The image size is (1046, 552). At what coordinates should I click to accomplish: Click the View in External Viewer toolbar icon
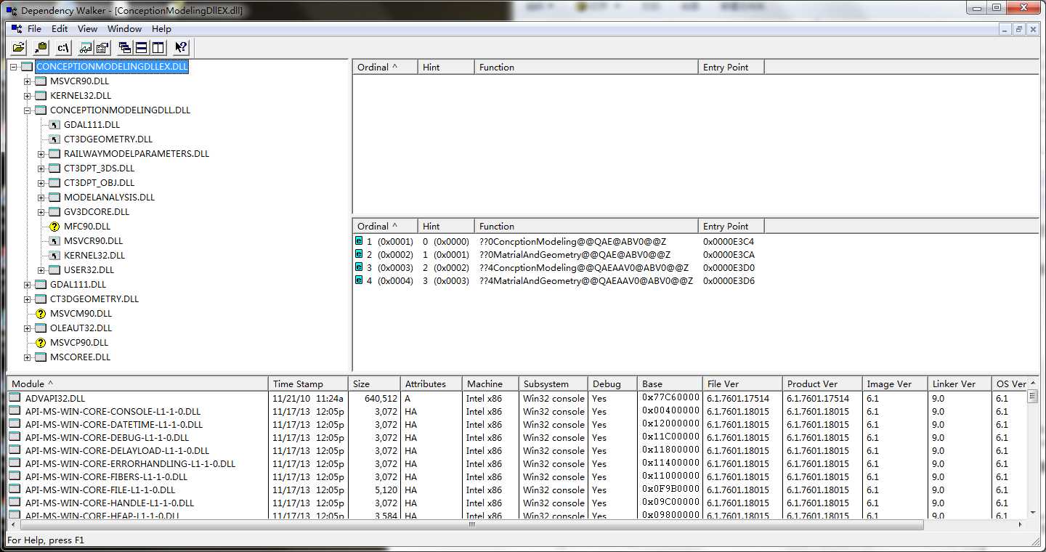coord(86,48)
